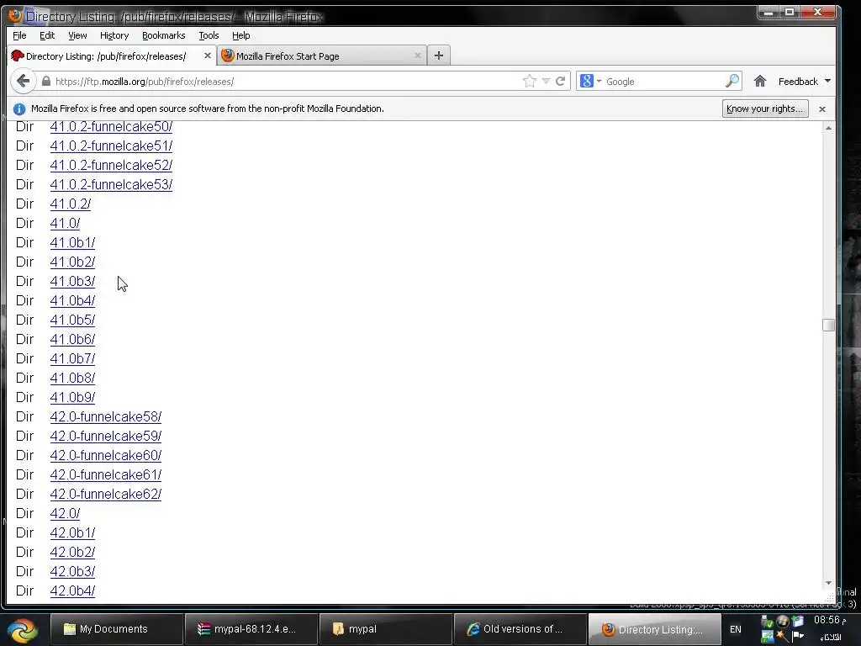Open the 42.0b4/ directory link

pyautogui.click(x=72, y=590)
